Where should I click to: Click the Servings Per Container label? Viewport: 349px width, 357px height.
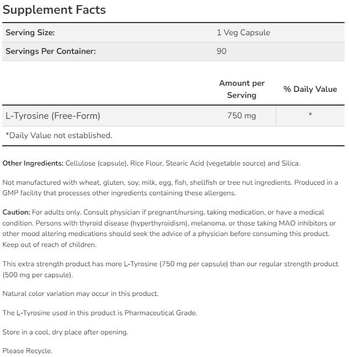51,51
